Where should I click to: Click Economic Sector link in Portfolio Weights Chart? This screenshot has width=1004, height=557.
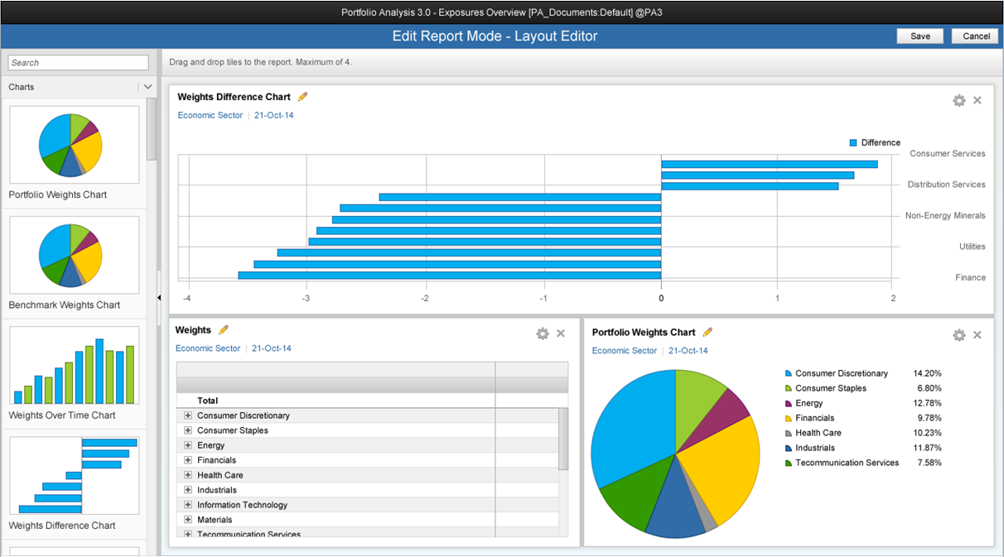[x=625, y=351]
